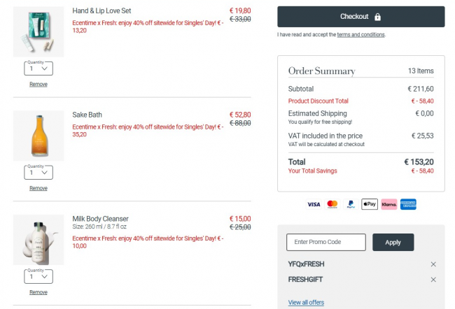Remove Sake Bath from cart
The height and width of the screenshot is (309, 455).
click(x=38, y=188)
